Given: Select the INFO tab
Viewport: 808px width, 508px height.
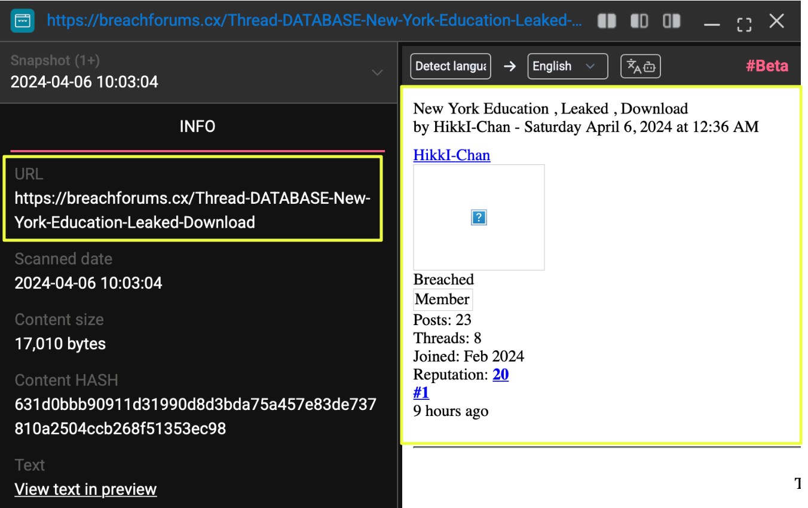Looking at the screenshot, I should coord(197,127).
